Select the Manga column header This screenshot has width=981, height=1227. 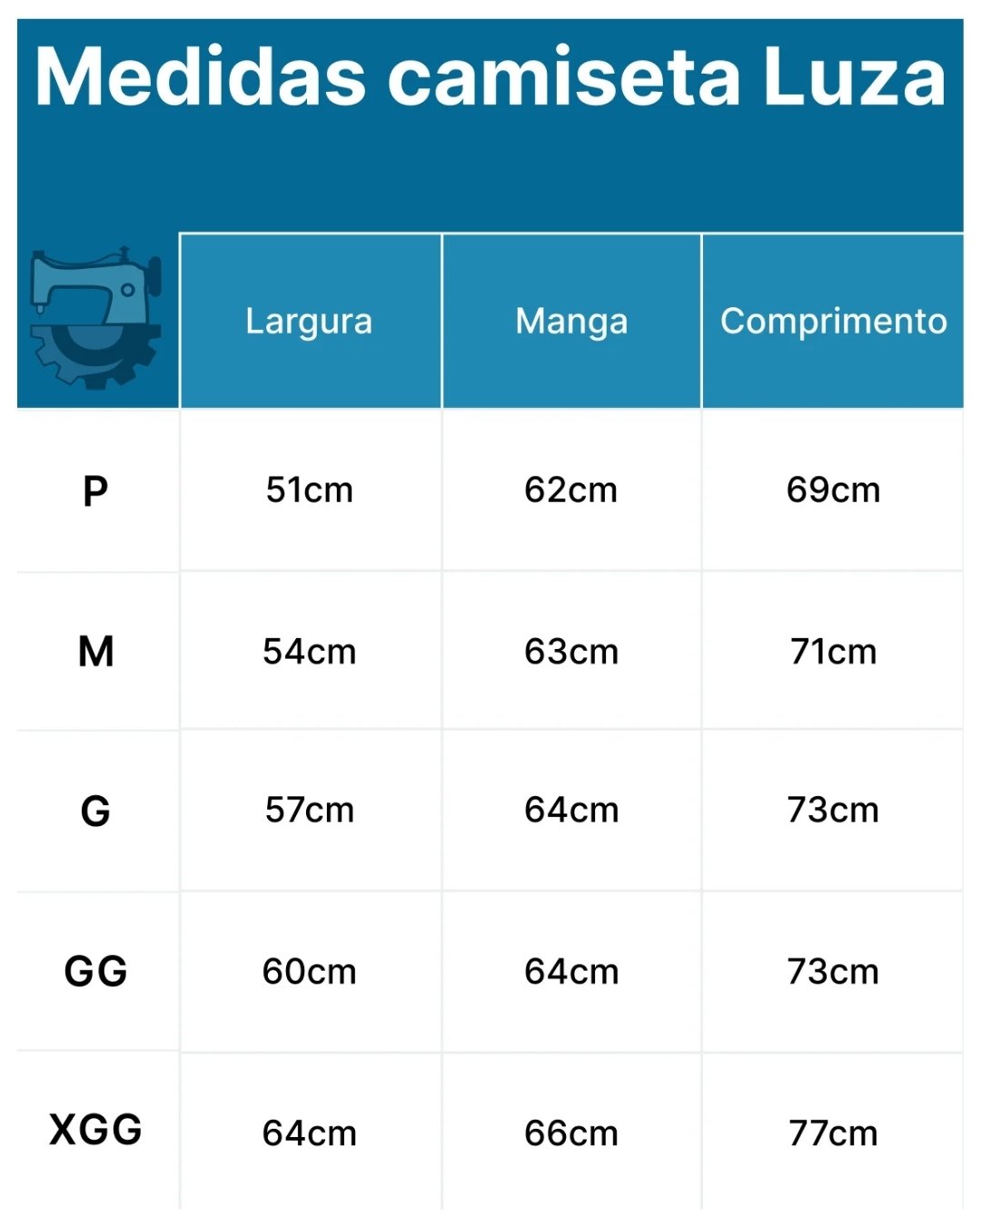tap(571, 322)
